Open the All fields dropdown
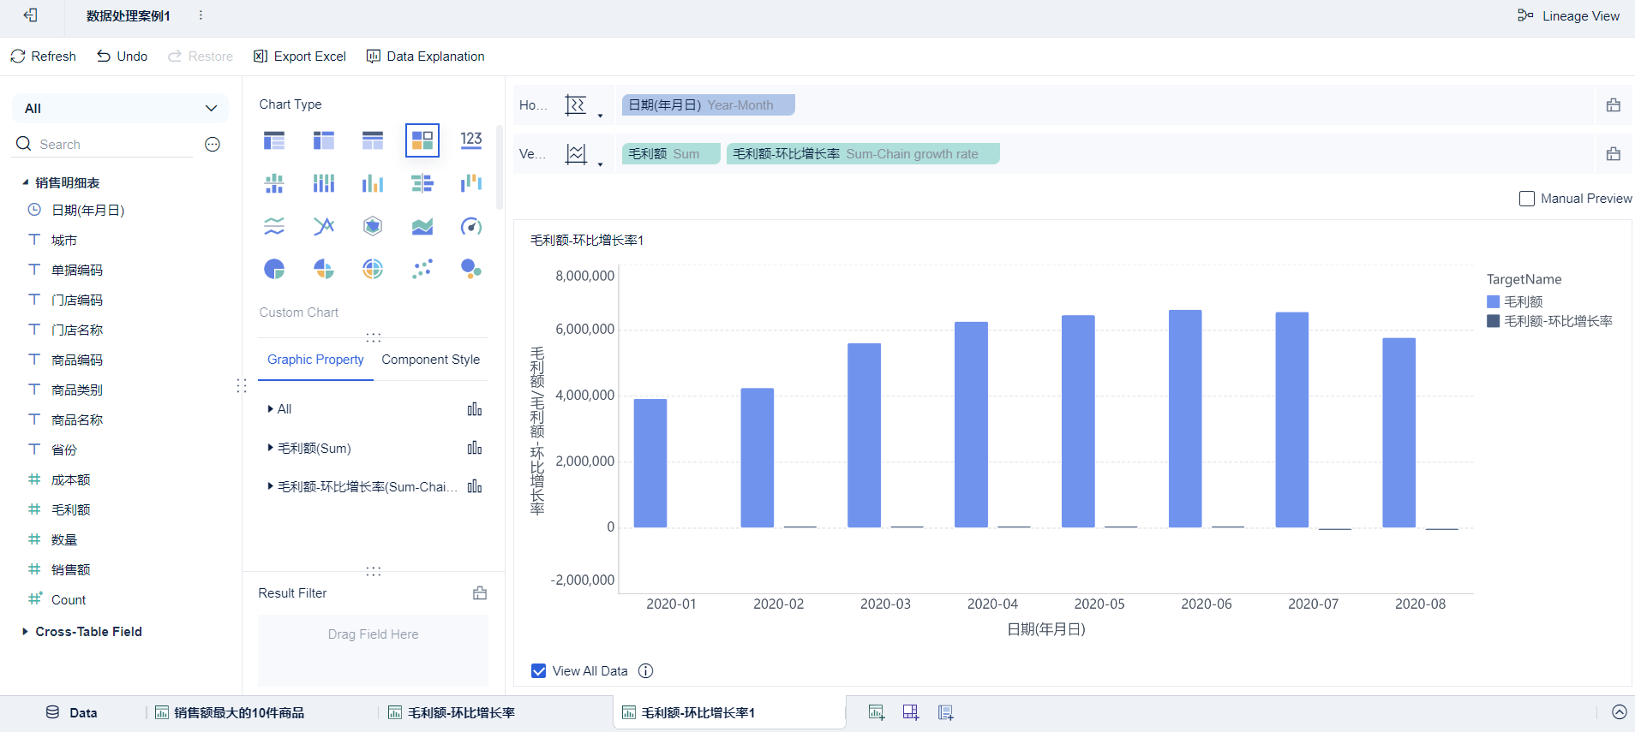The height and width of the screenshot is (732, 1635). point(120,109)
